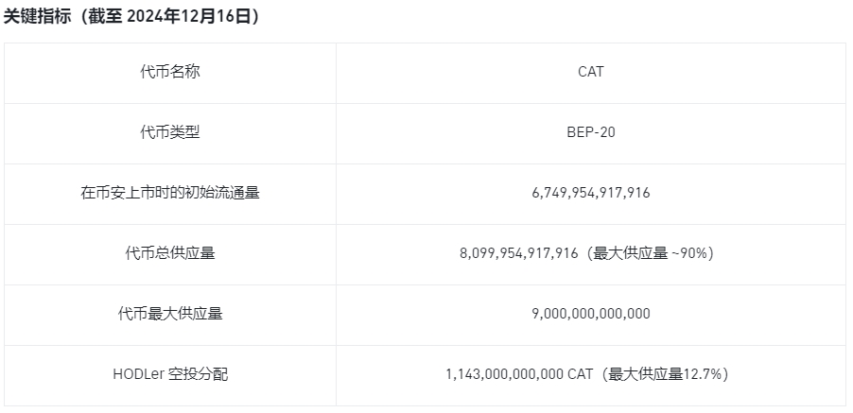Click the word HODLer in the last row
This screenshot has width=853, height=413.
tap(138, 374)
